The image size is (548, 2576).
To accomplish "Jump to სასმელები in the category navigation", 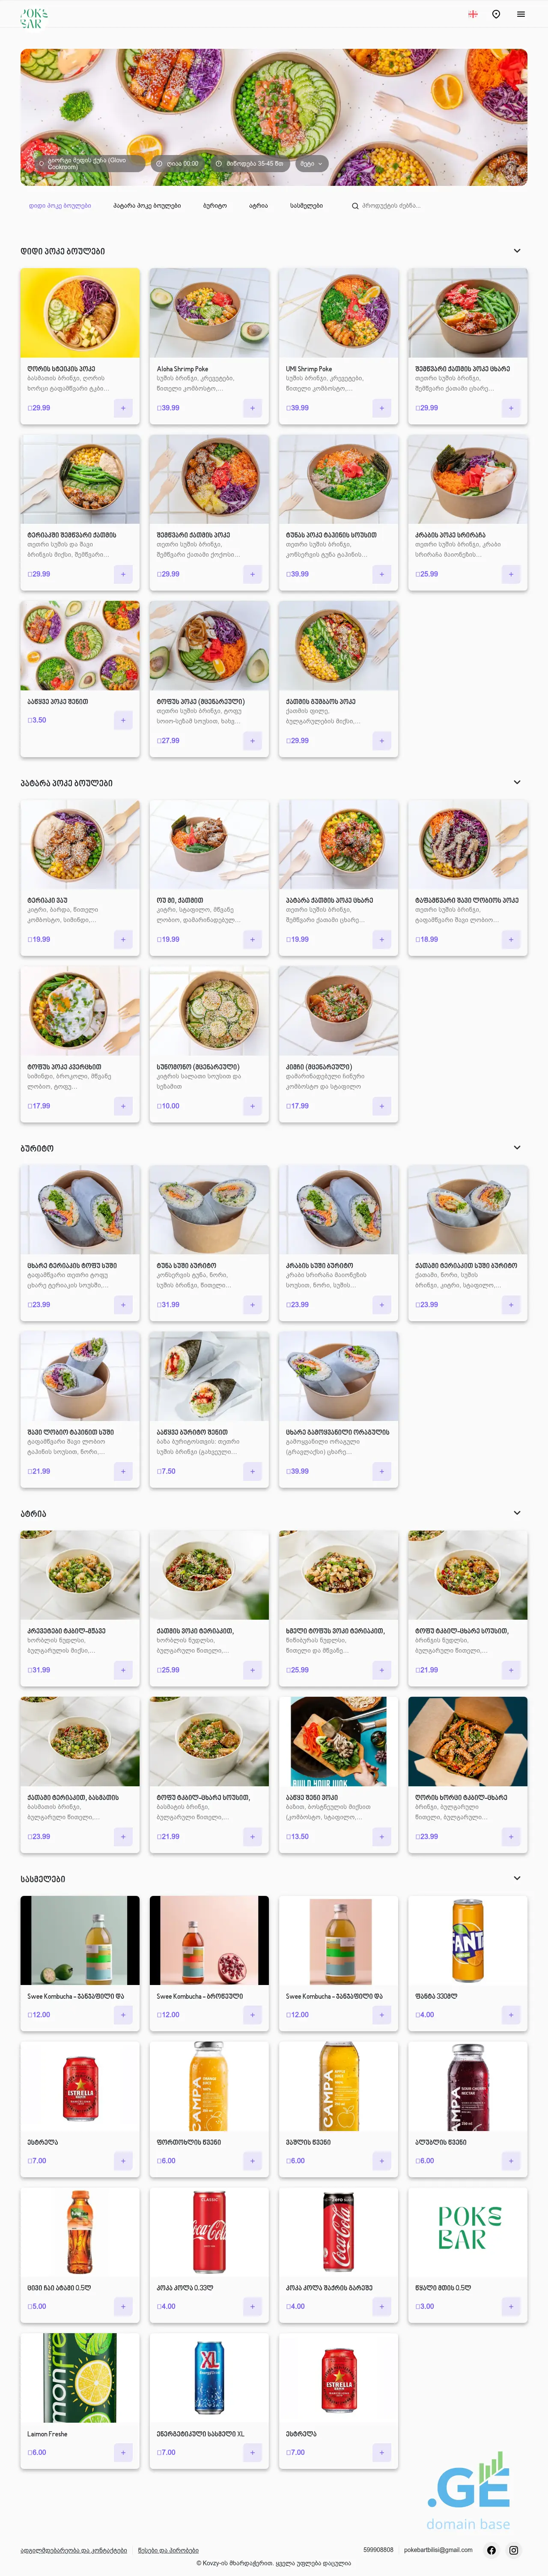I will coord(306,206).
